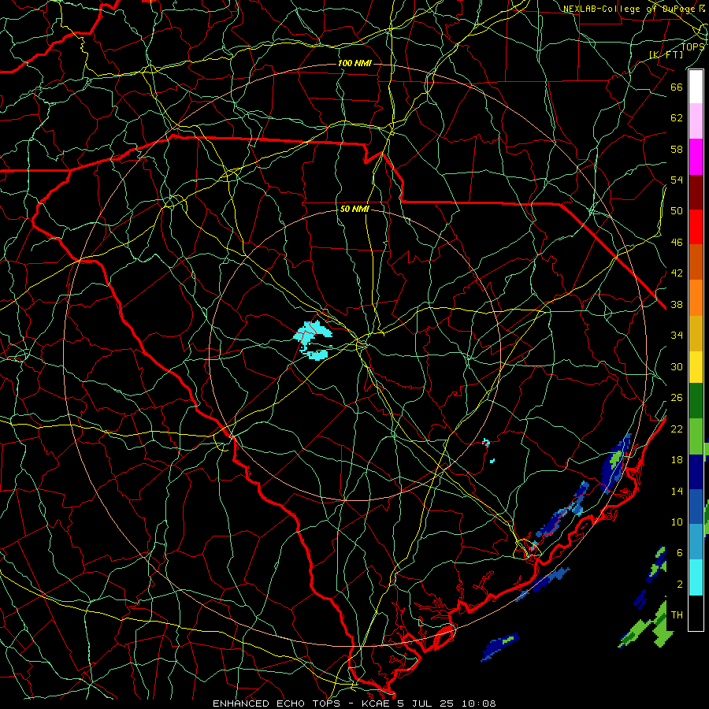Click the bright red legend swatch

[x=696, y=227]
